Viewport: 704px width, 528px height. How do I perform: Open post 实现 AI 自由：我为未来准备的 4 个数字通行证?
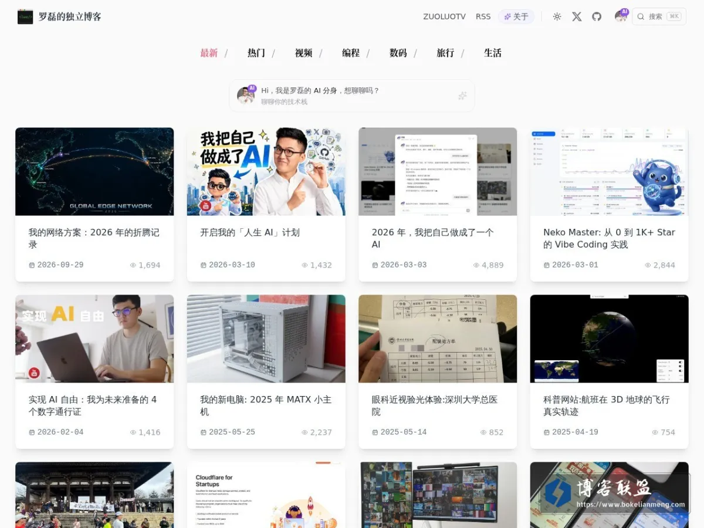pos(93,405)
